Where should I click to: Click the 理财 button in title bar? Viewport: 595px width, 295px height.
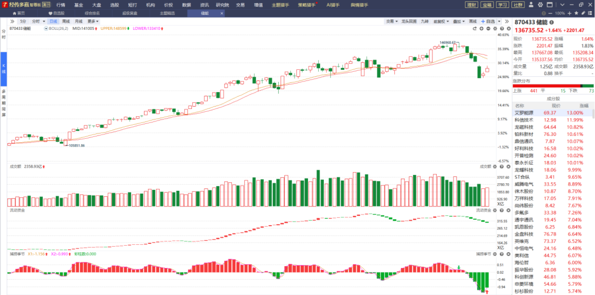coord(471,5)
